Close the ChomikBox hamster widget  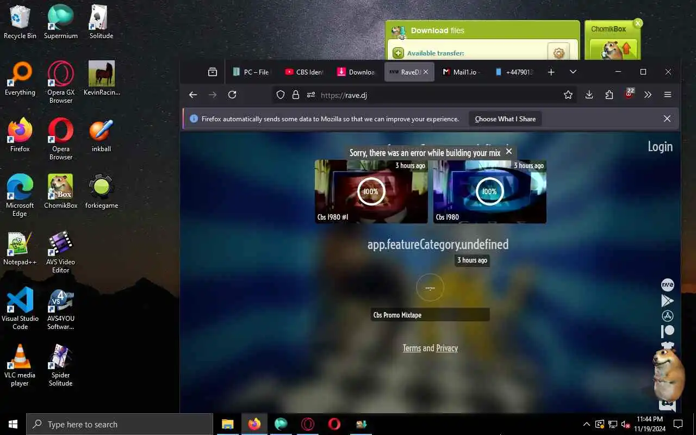tap(638, 23)
